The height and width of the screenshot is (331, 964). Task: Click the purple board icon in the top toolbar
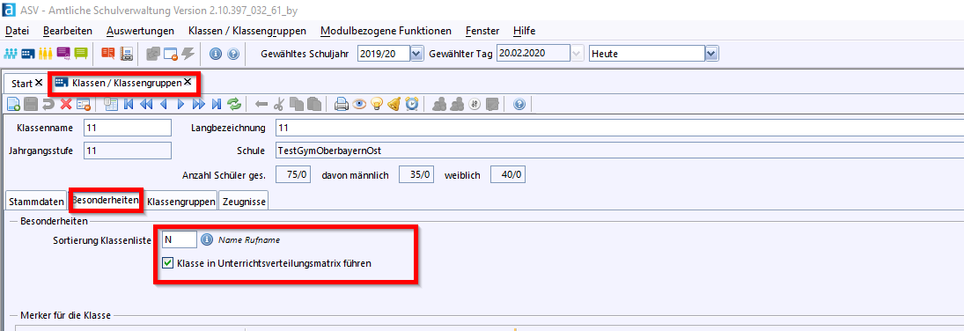click(63, 54)
